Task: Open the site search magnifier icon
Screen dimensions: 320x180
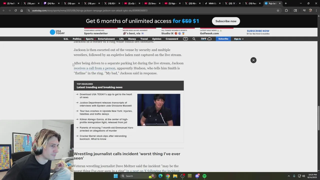Action: click(194, 39)
